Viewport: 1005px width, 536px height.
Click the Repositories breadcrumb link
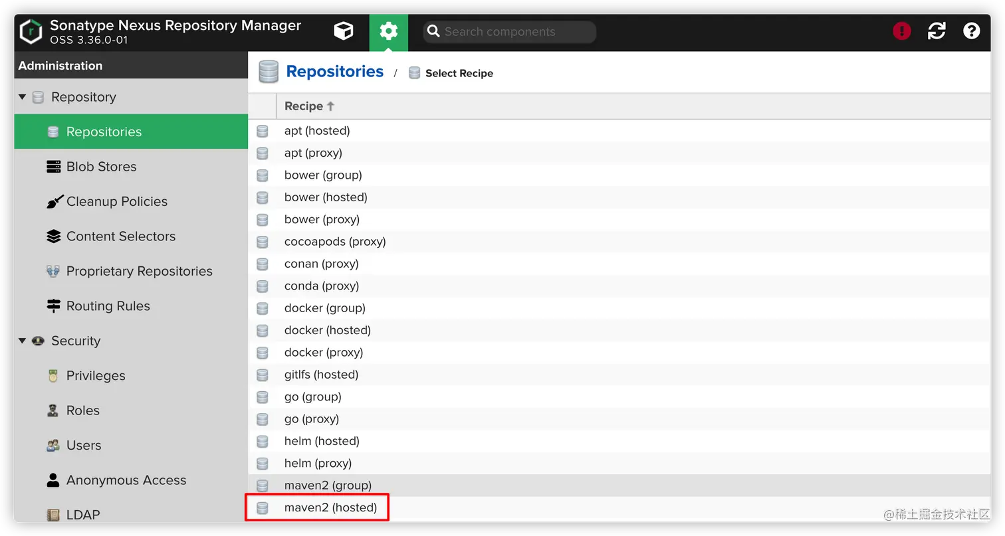tap(334, 72)
